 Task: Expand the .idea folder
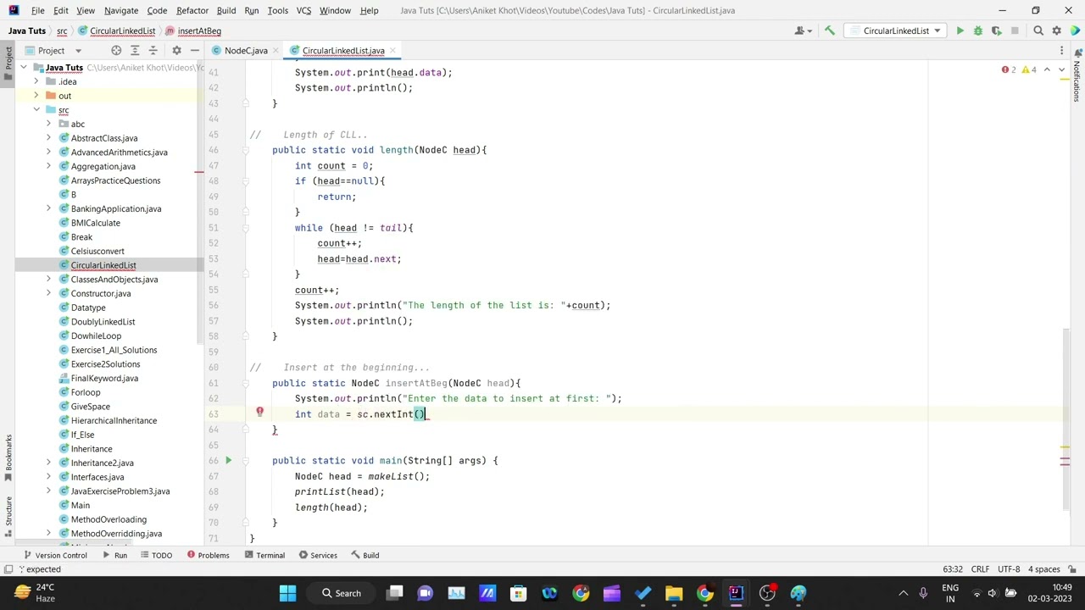click(x=36, y=81)
